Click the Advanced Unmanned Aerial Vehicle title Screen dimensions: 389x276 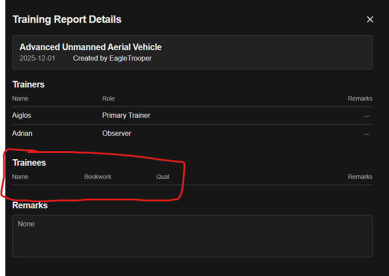click(x=90, y=47)
